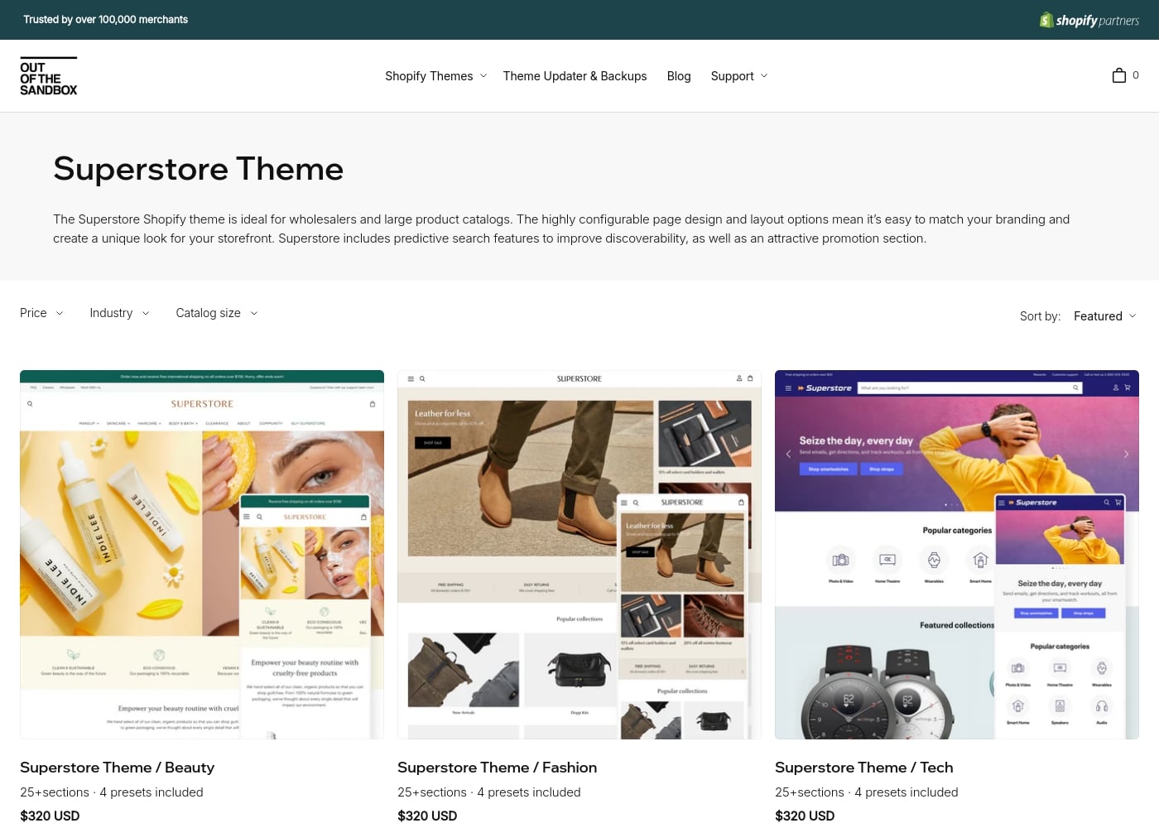Viewport: 1159px width, 828px height.
Task: Open the Price filter
Action: point(41,313)
